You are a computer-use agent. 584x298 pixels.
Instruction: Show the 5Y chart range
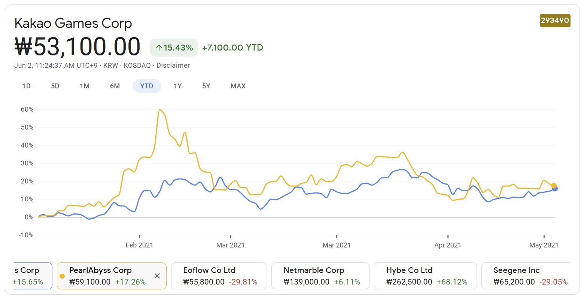206,86
